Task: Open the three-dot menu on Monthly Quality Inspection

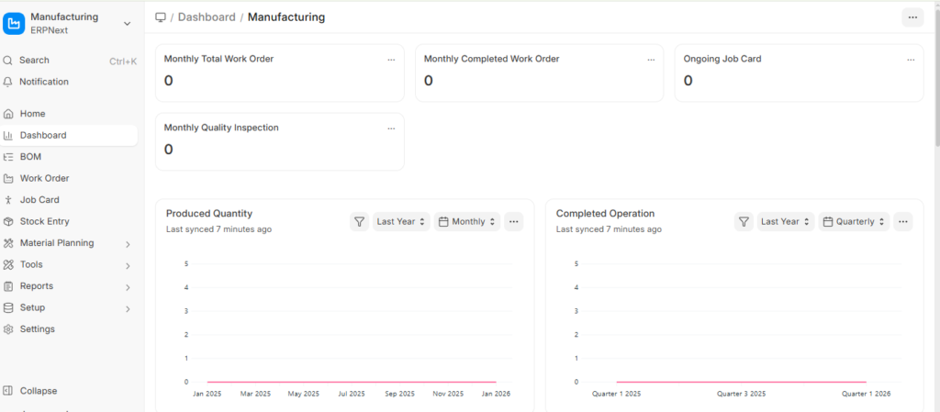Action: (x=391, y=128)
